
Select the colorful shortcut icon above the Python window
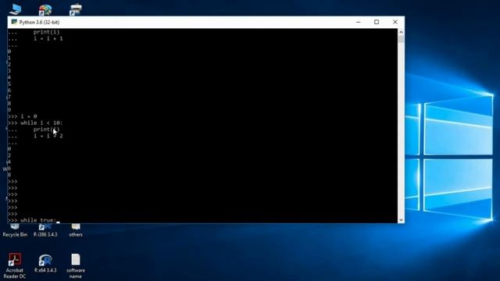tap(45, 10)
